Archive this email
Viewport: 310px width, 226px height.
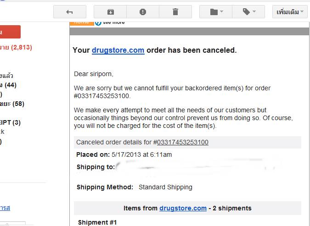[x=110, y=12]
